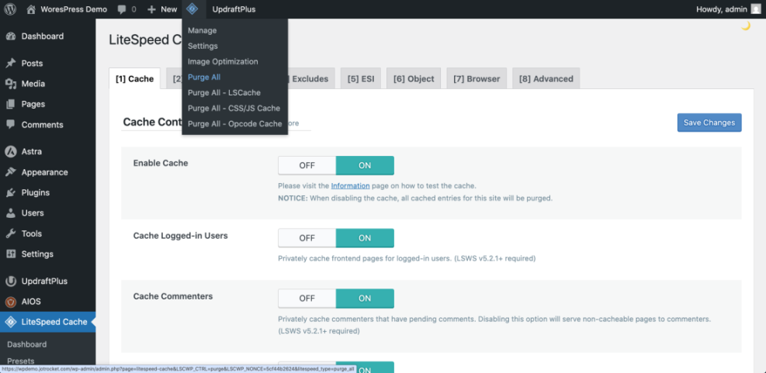Viewport: 766px width, 373px height.
Task: Click the Astra logo icon
Action: pos(11,152)
